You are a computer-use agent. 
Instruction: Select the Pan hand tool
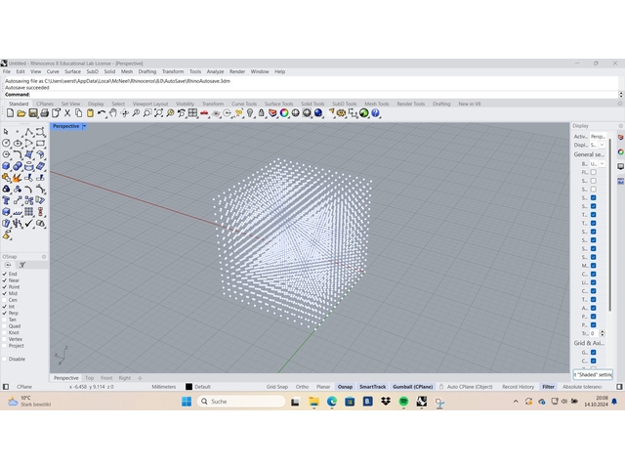(113, 113)
